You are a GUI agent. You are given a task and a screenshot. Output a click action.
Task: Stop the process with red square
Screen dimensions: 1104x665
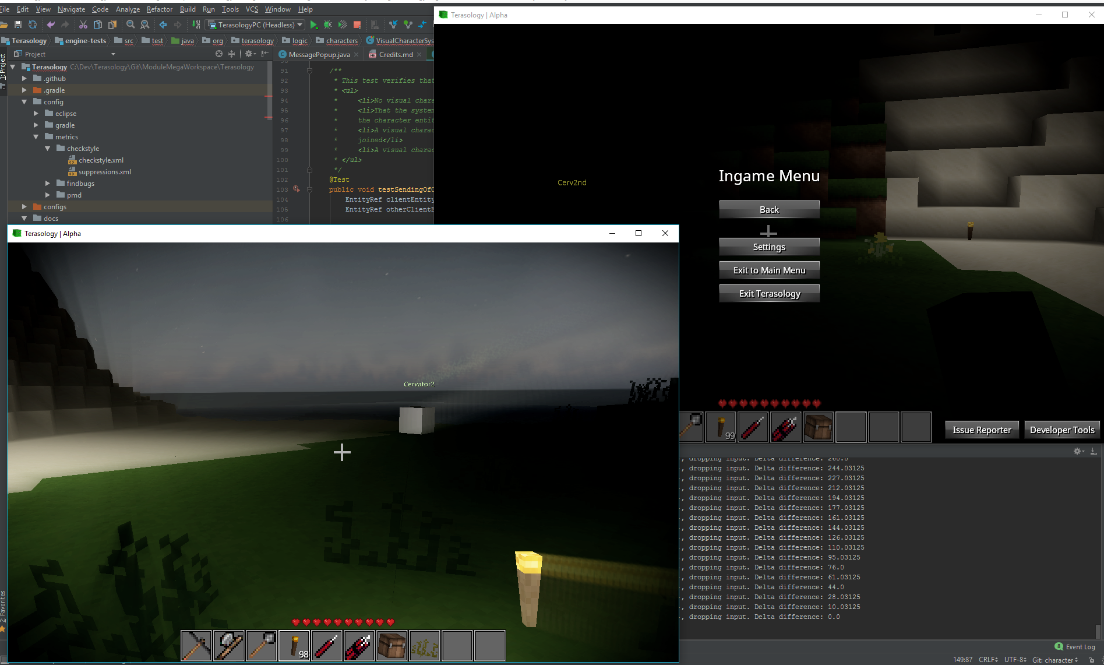point(357,24)
